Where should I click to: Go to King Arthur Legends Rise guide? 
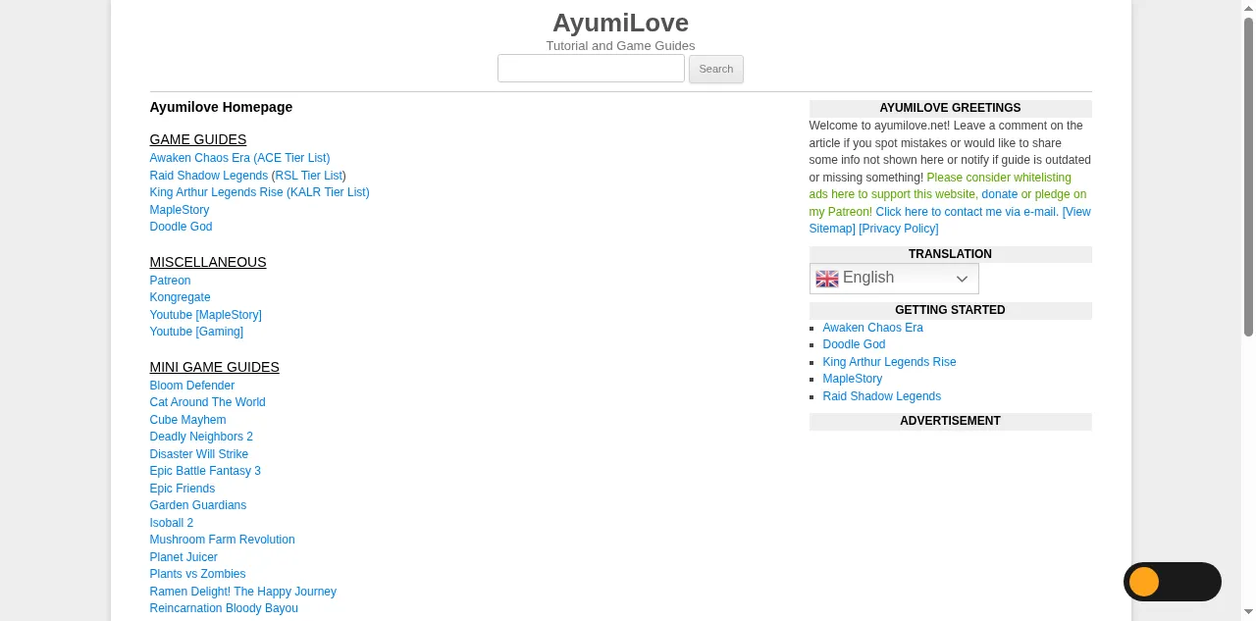(259, 192)
